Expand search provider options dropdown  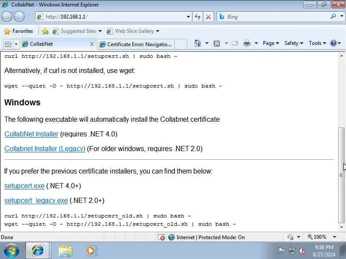click(342, 16)
